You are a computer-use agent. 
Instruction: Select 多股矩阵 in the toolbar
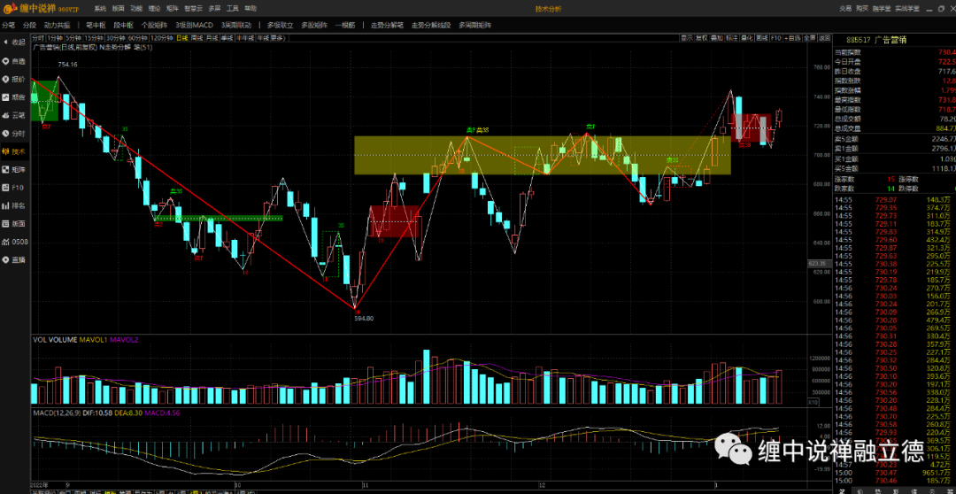click(314, 26)
